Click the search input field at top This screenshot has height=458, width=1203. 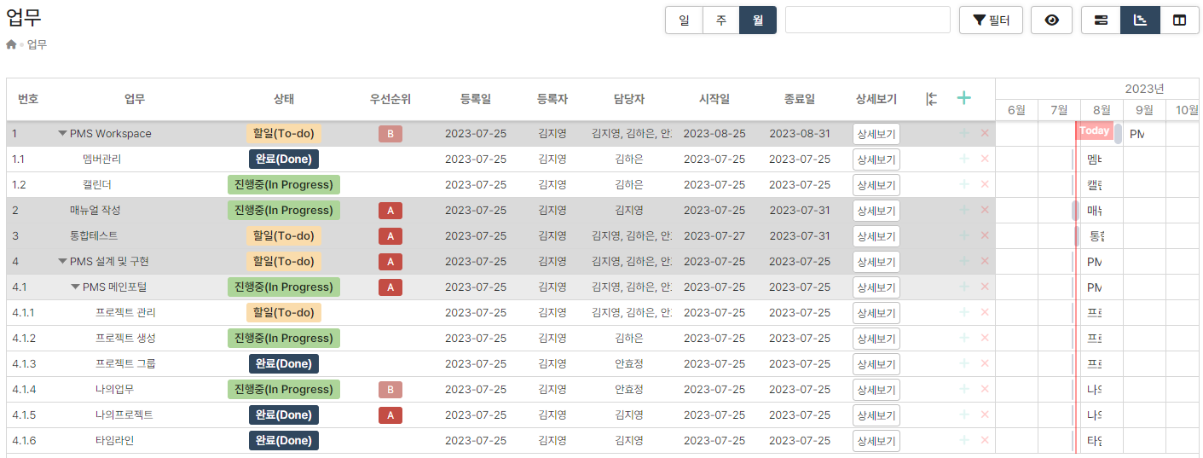867,20
